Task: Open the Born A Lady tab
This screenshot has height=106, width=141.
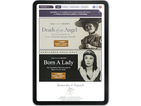Action: [x=84, y=7]
